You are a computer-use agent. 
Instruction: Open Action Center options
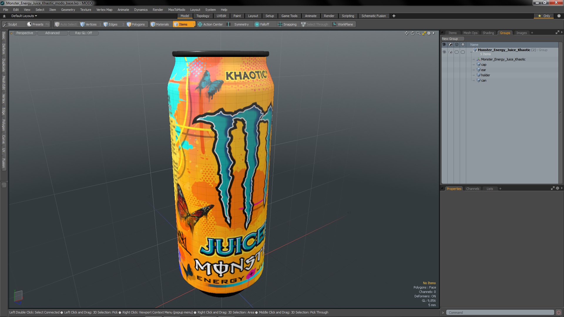pos(211,24)
